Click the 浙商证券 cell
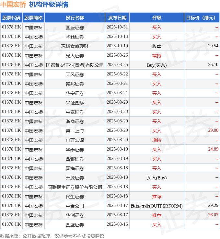The width and height of the screenshot is (220, 239). [75, 121]
